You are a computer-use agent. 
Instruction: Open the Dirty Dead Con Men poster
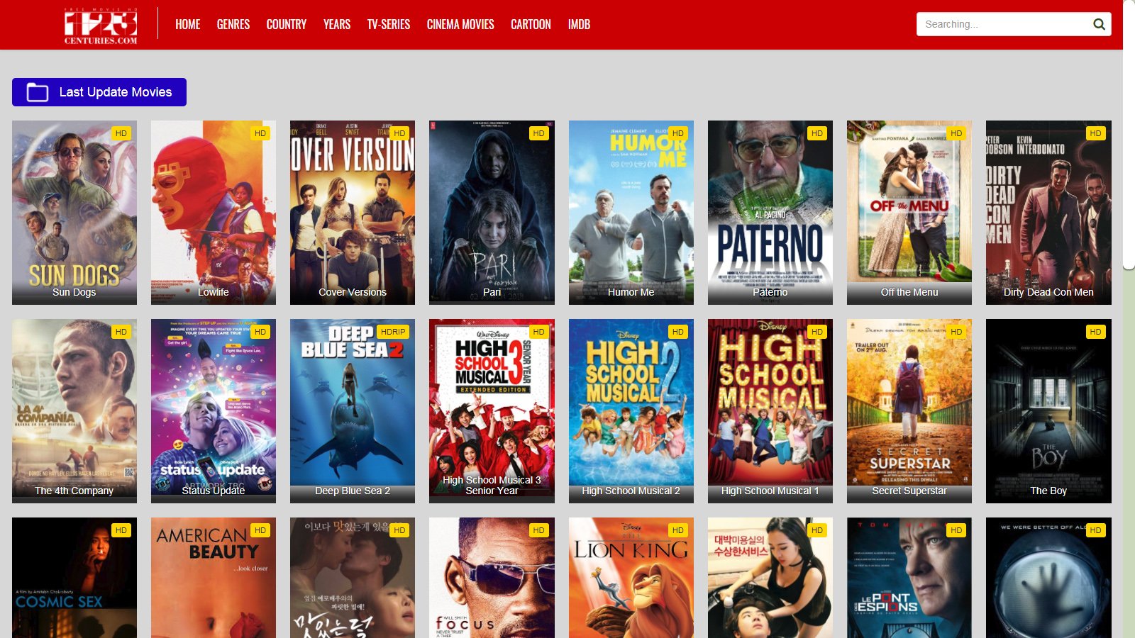coord(1048,213)
